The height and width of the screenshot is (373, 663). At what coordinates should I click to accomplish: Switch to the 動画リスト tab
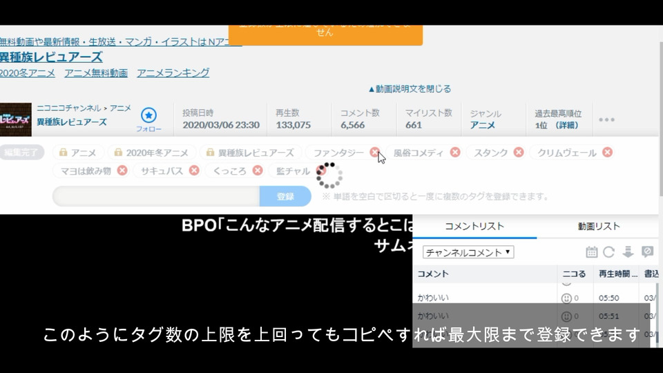(599, 227)
